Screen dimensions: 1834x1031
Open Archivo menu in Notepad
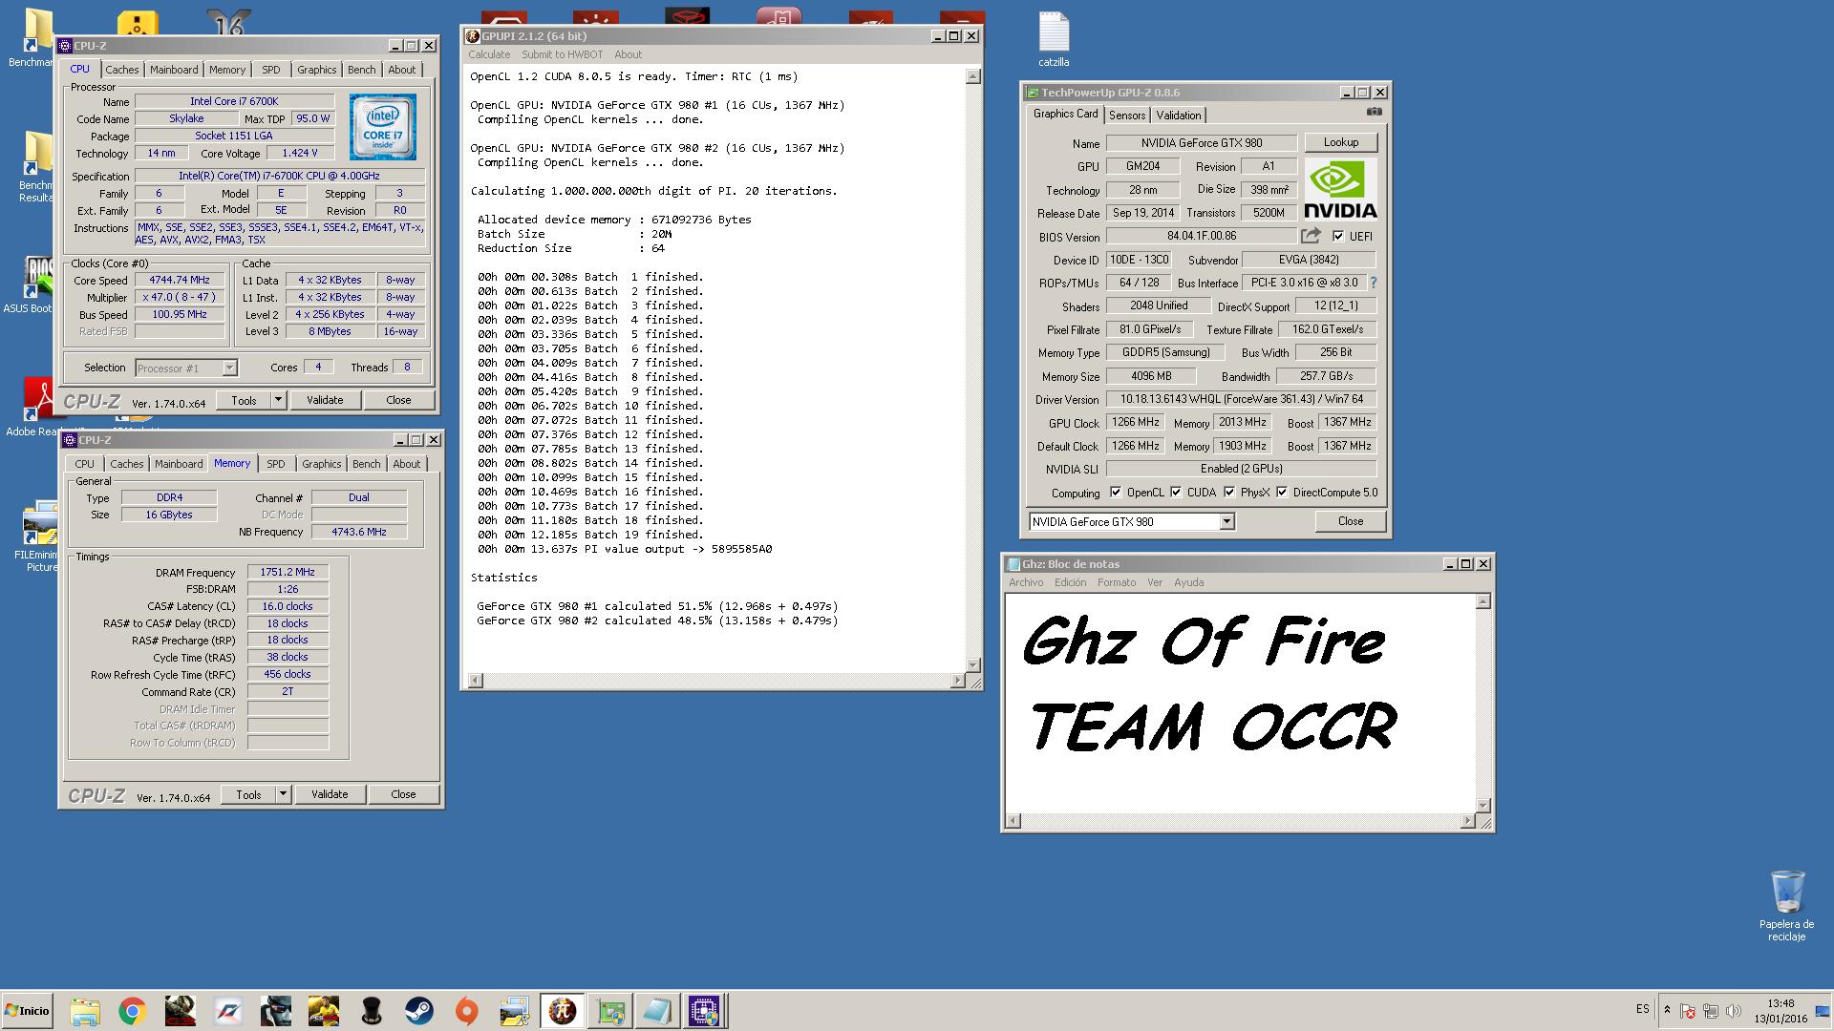click(1026, 582)
